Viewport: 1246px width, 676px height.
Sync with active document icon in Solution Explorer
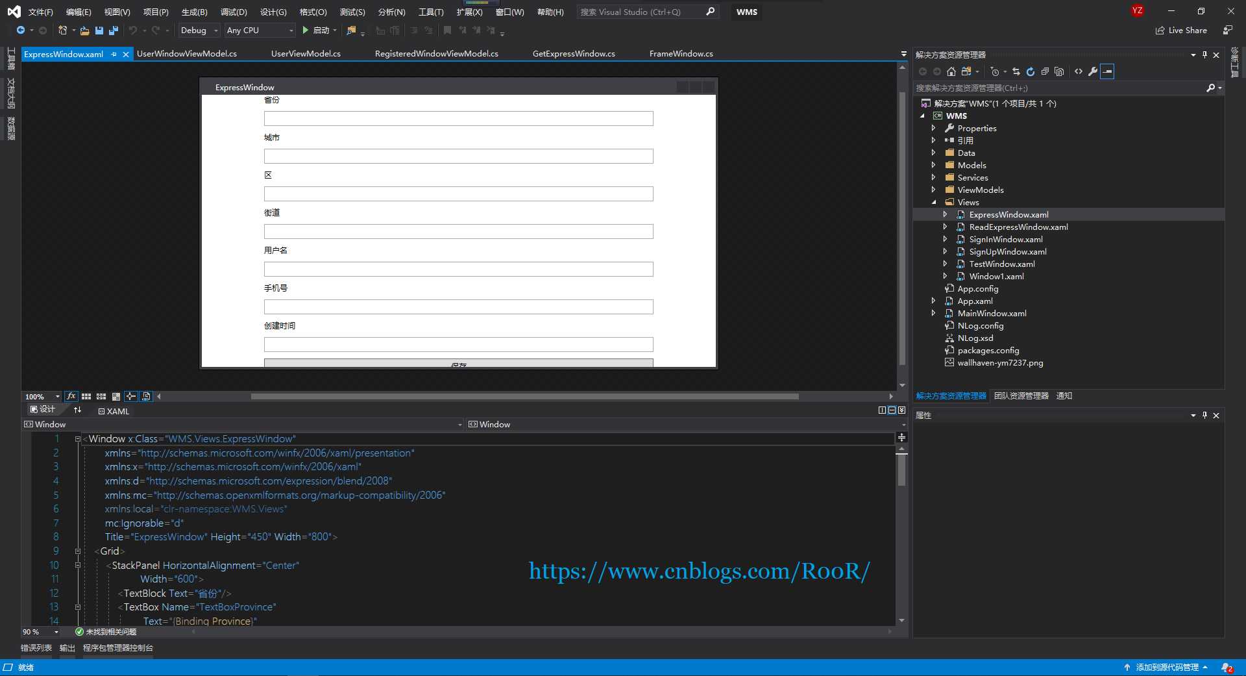[1016, 71]
